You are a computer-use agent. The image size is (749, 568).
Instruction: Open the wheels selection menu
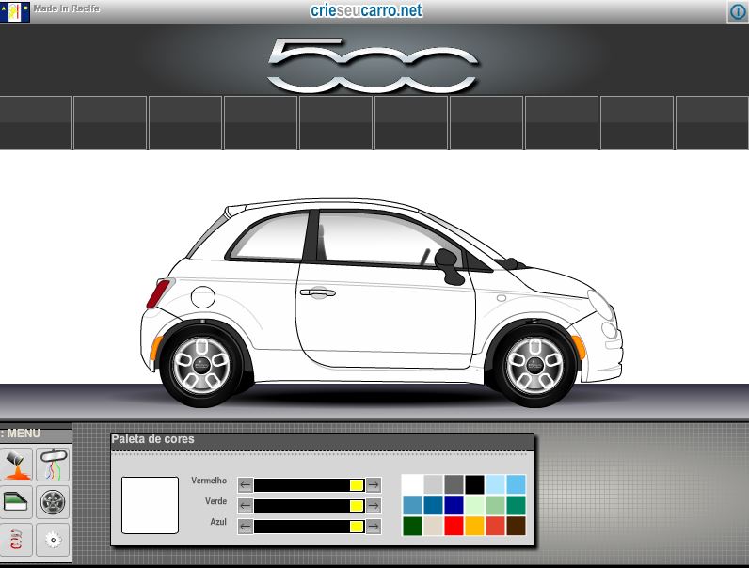(x=53, y=501)
